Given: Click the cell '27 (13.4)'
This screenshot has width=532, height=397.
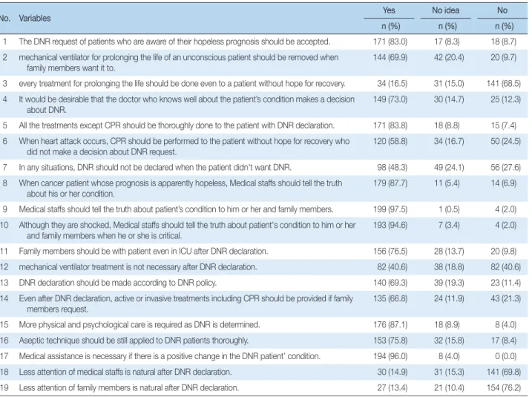Looking at the screenshot, I should (x=393, y=387).
